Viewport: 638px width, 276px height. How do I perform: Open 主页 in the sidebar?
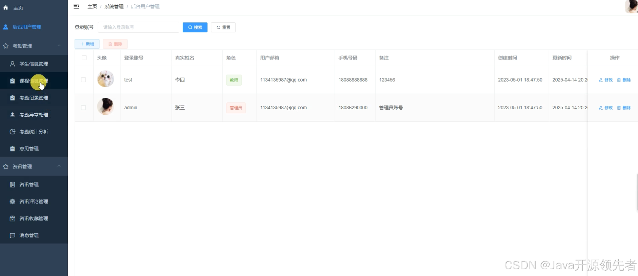[x=34, y=7]
